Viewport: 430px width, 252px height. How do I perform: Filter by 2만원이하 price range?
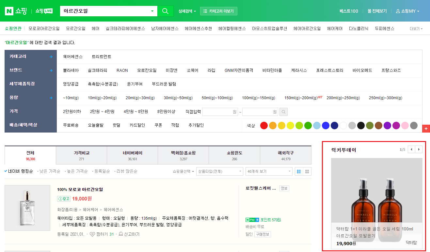[72, 111]
